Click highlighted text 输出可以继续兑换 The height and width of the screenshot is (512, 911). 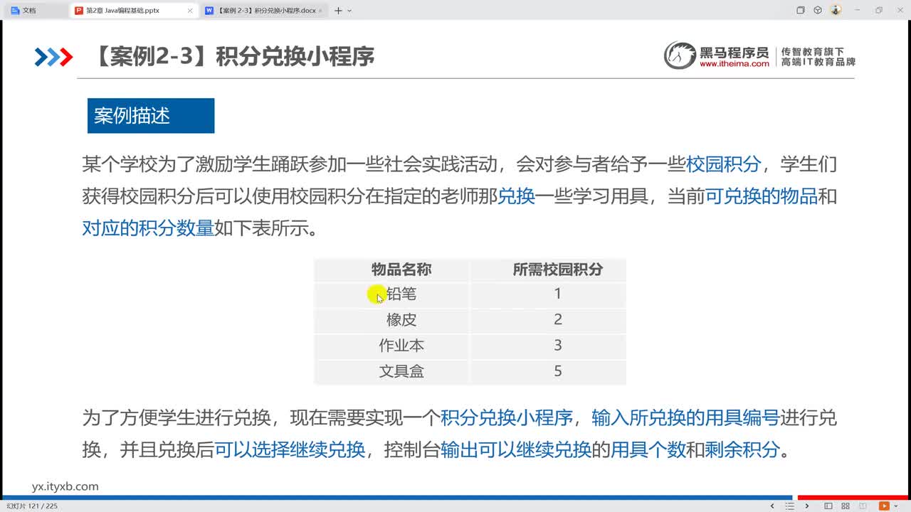(516, 449)
